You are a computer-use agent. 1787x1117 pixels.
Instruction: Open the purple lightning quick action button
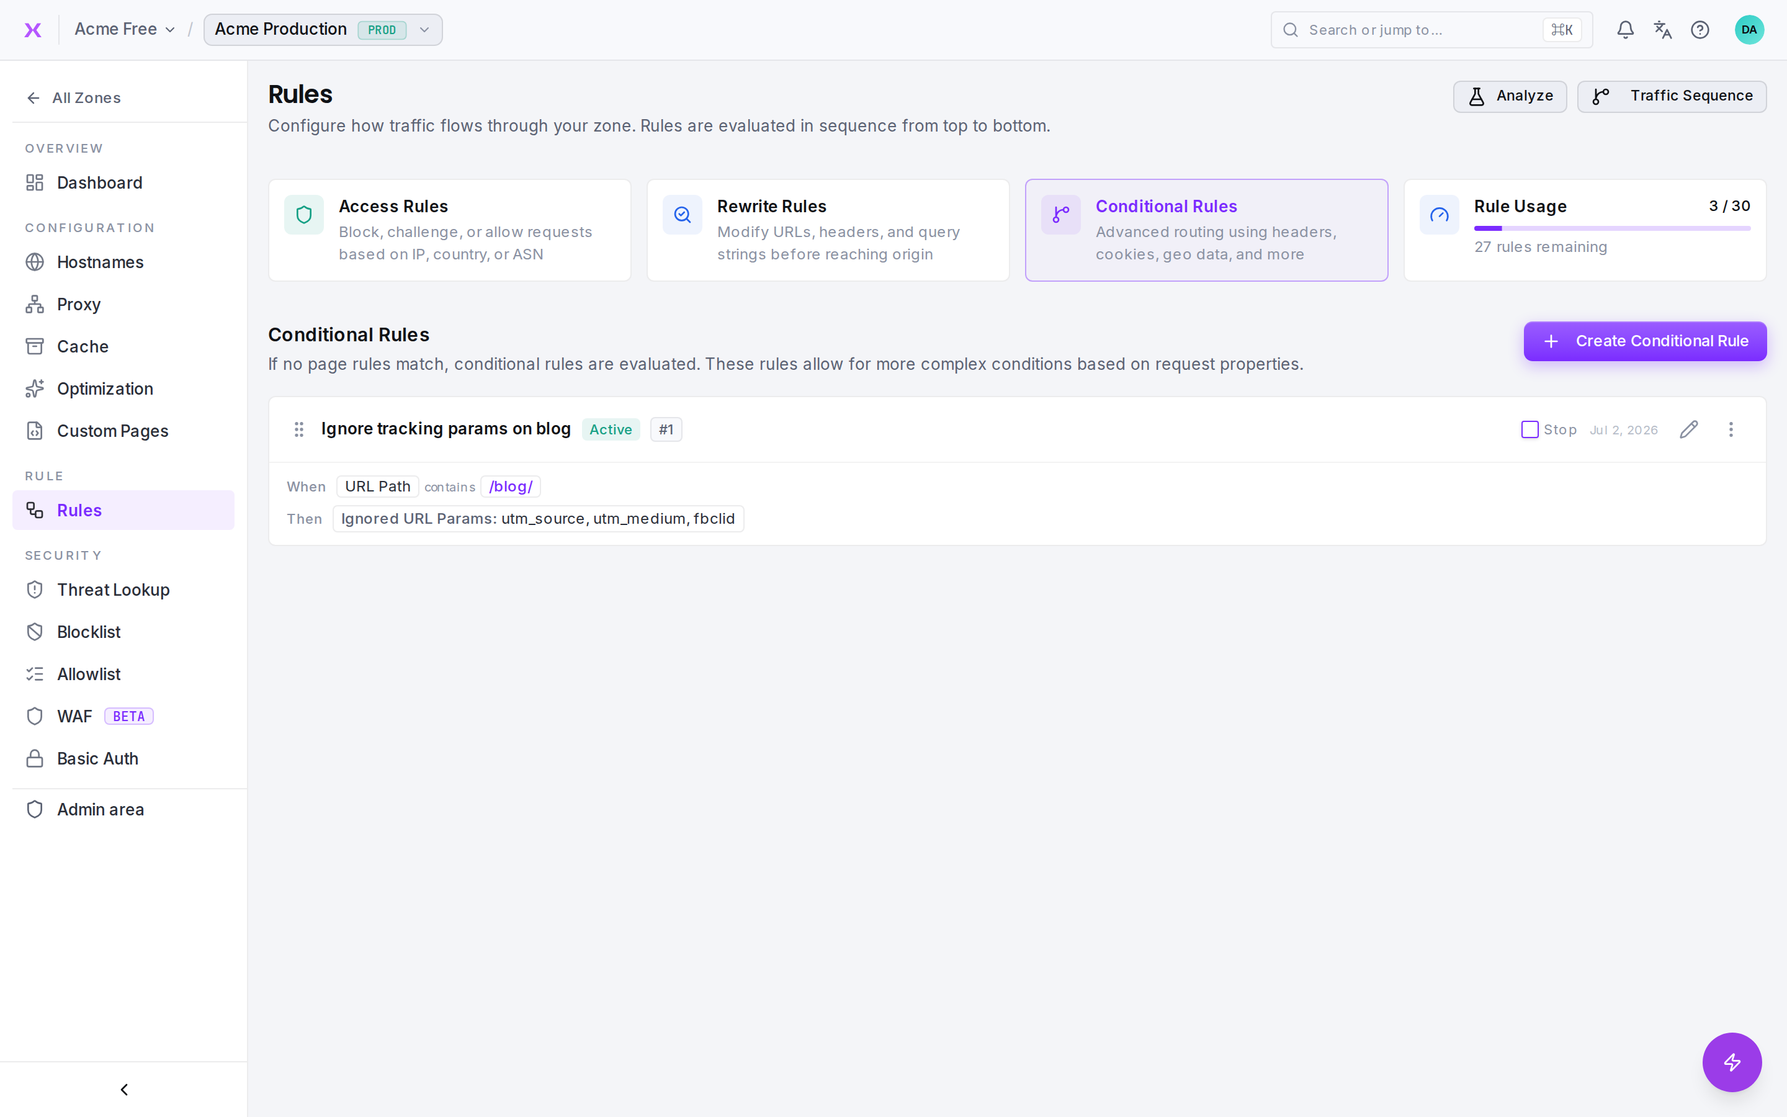tap(1732, 1062)
